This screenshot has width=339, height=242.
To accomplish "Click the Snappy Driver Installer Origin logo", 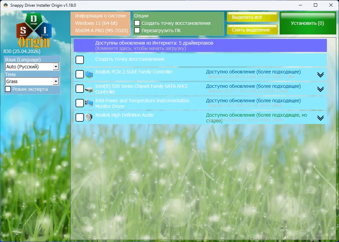I will click(x=34, y=31).
